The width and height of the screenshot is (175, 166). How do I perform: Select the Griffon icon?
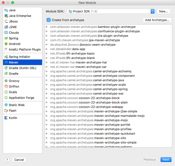coord(6,86)
